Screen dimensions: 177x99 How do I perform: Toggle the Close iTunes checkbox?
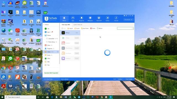[45, 79]
